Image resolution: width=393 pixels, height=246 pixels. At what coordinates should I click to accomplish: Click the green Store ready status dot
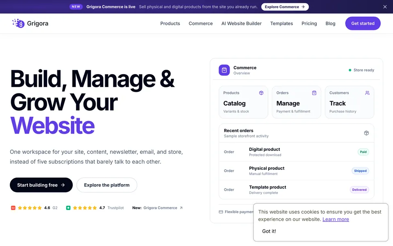(350, 70)
